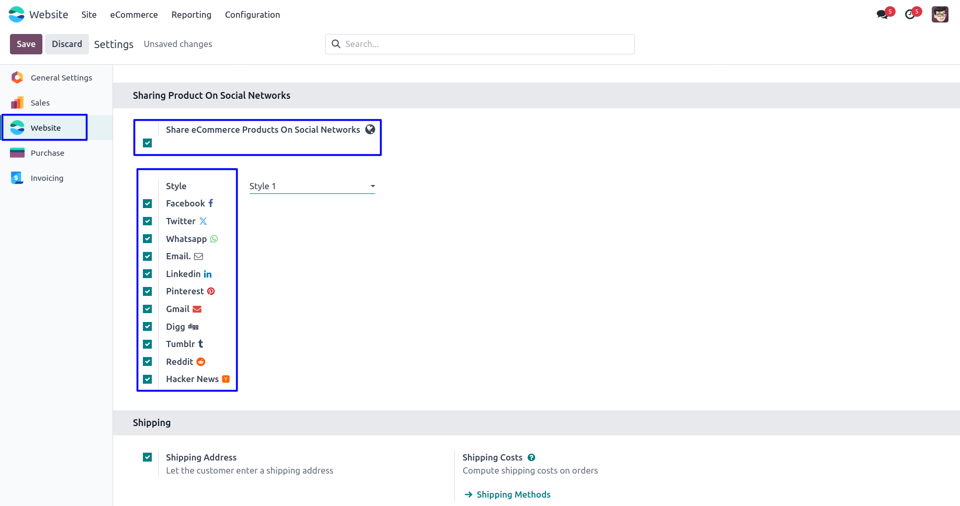Open the activities clock icon
Screen dimensions: 960x506
coord(910,15)
